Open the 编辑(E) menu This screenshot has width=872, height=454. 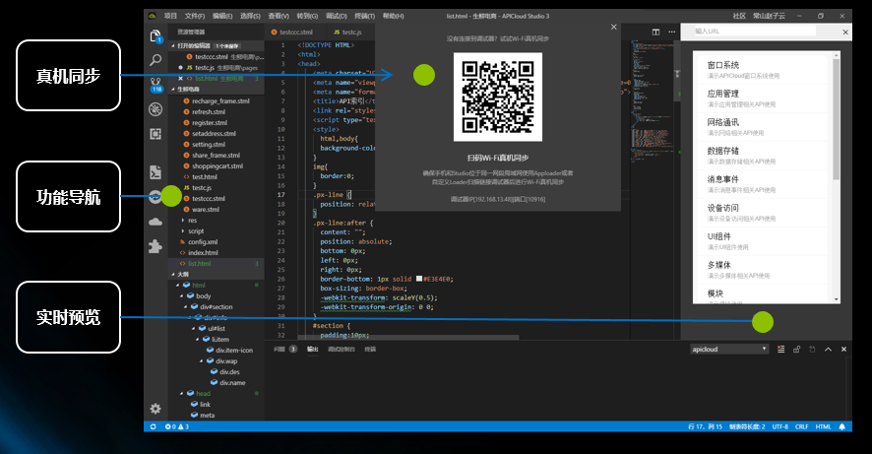click(222, 16)
